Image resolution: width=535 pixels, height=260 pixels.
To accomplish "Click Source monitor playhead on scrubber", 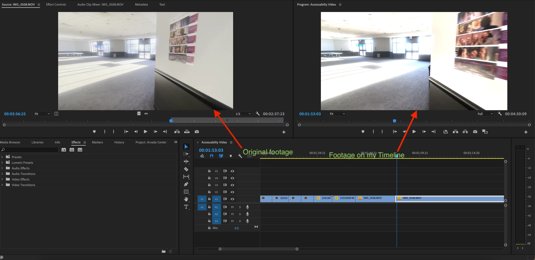I will coord(171,121).
